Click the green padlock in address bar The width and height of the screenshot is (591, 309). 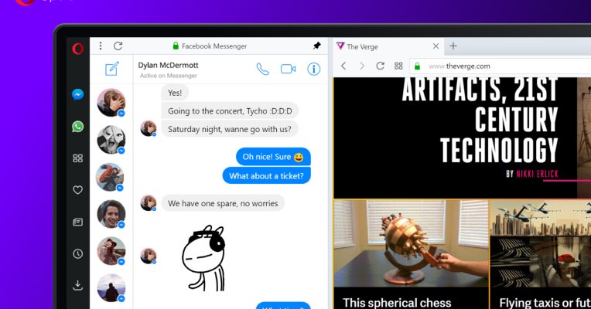[417, 66]
